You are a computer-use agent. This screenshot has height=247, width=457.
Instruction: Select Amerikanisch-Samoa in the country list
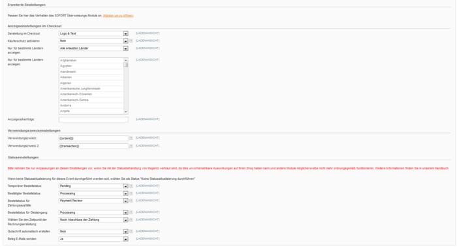(x=91, y=100)
